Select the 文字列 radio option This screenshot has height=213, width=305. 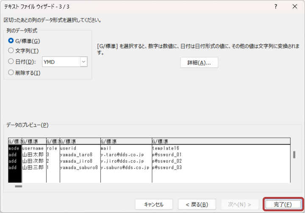pos(11,51)
